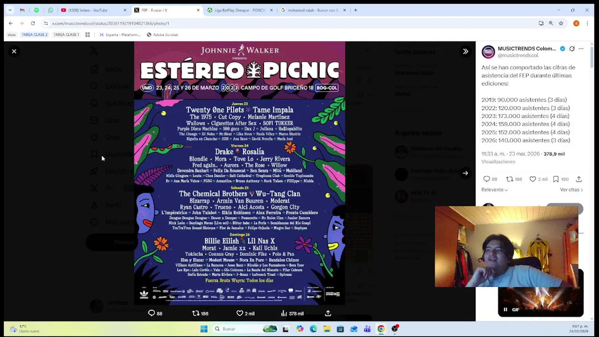Open Microsoft Teams from the taskbar
Screen dimensions: 599x337
[367, 329]
